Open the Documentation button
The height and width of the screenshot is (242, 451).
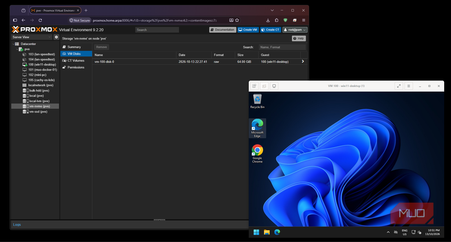(x=222, y=30)
